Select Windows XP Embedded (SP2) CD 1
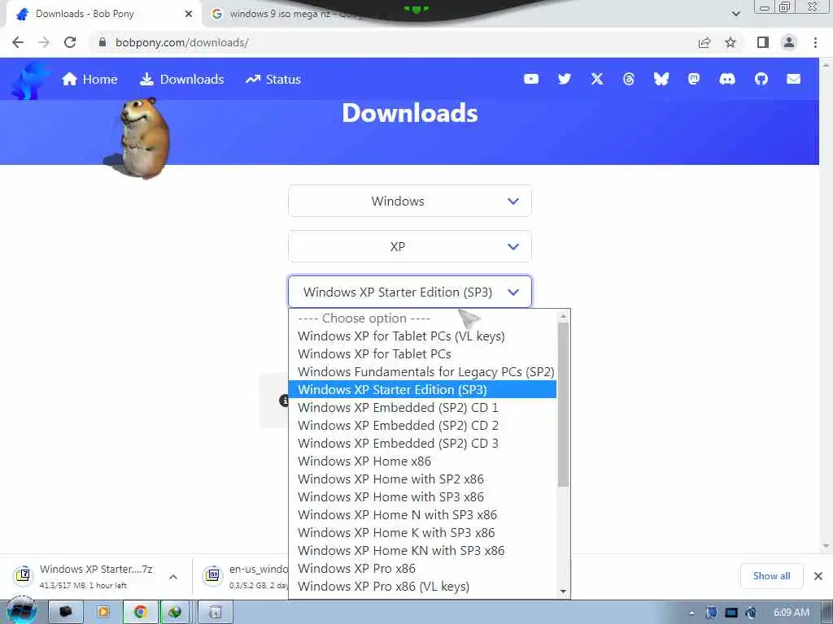833x624 pixels. pos(422,408)
